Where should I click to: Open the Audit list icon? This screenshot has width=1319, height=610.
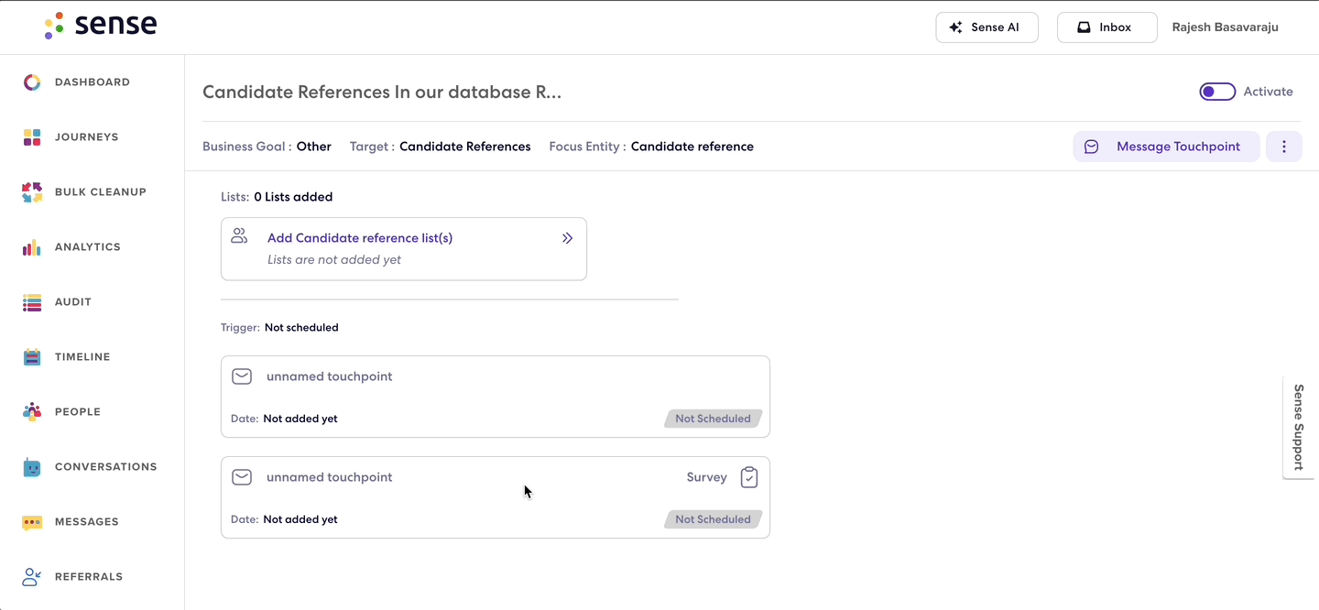[32, 302]
